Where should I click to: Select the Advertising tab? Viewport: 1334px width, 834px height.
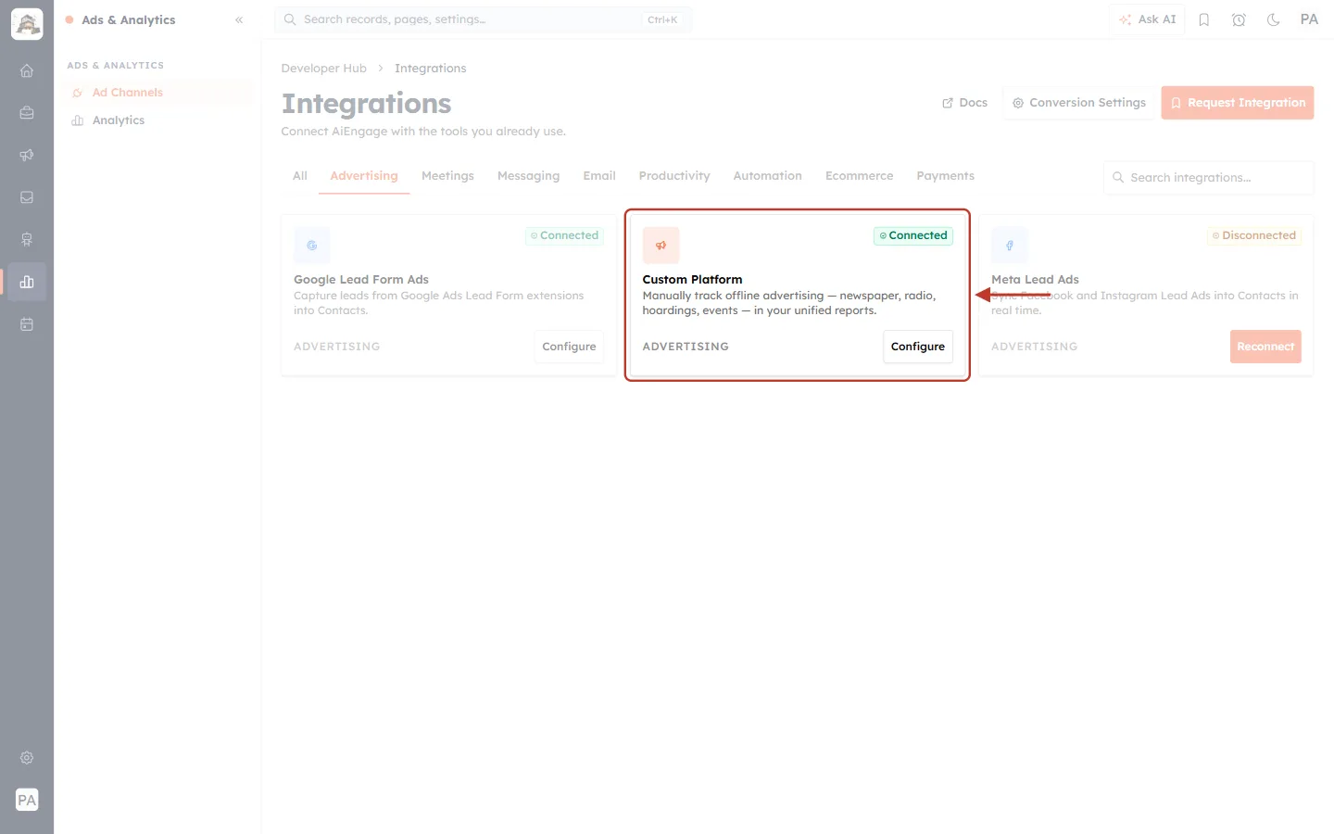tap(364, 176)
